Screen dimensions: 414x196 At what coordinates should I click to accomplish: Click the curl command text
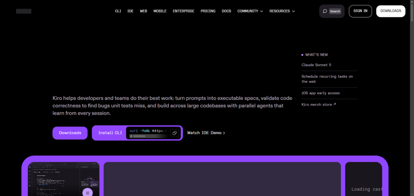pos(149,131)
